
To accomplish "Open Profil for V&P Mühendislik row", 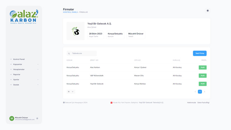I will [x=203, y=76].
